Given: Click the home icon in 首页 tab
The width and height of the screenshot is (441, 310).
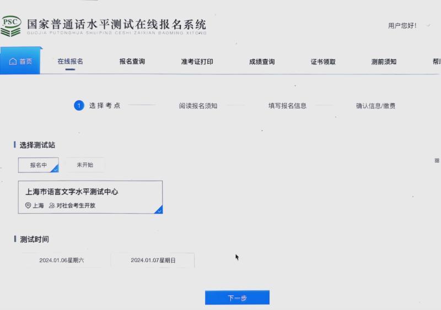Looking at the screenshot, I should pos(13,61).
